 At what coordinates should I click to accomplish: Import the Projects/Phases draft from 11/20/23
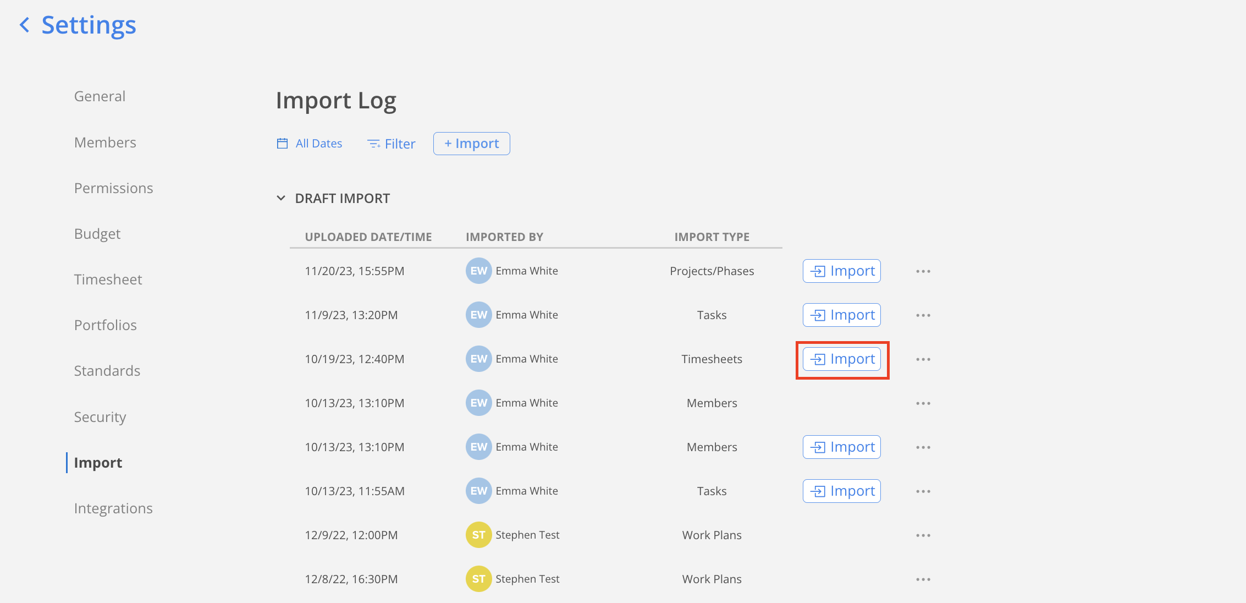click(841, 271)
